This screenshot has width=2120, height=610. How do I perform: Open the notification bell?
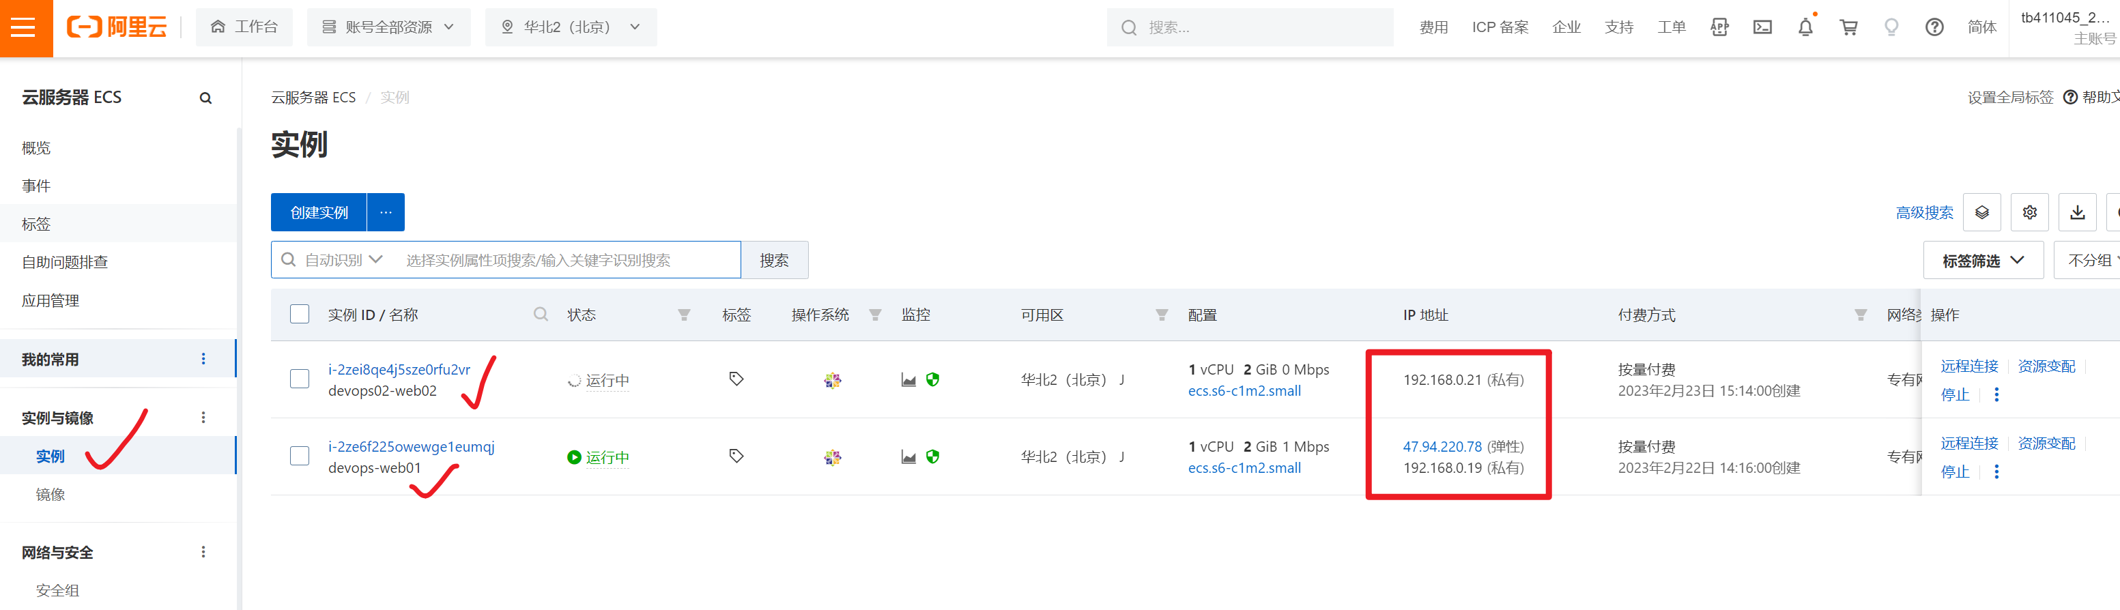(1805, 28)
